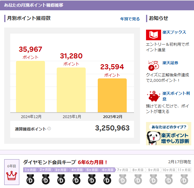Screen dimensions: 194x188
Task: Open the 楽天証券 link
Action: click(x=170, y=63)
